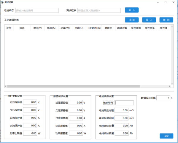Click the 欠压保护值 value field

[x=30, y=110]
